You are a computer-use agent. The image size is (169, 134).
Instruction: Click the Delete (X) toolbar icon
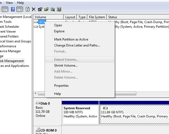point(34,9)
